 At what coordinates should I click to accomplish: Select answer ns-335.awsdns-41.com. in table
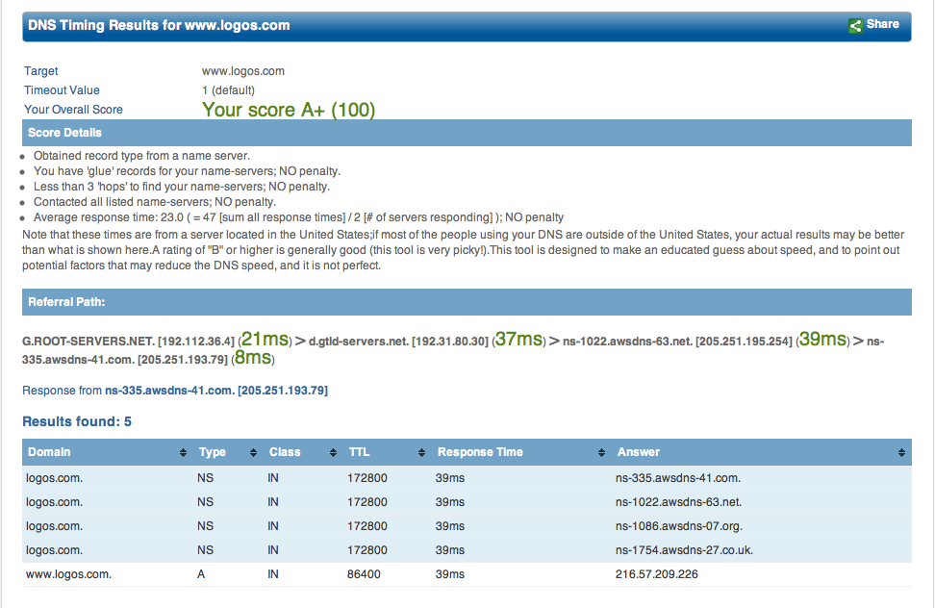pos(678,478)
